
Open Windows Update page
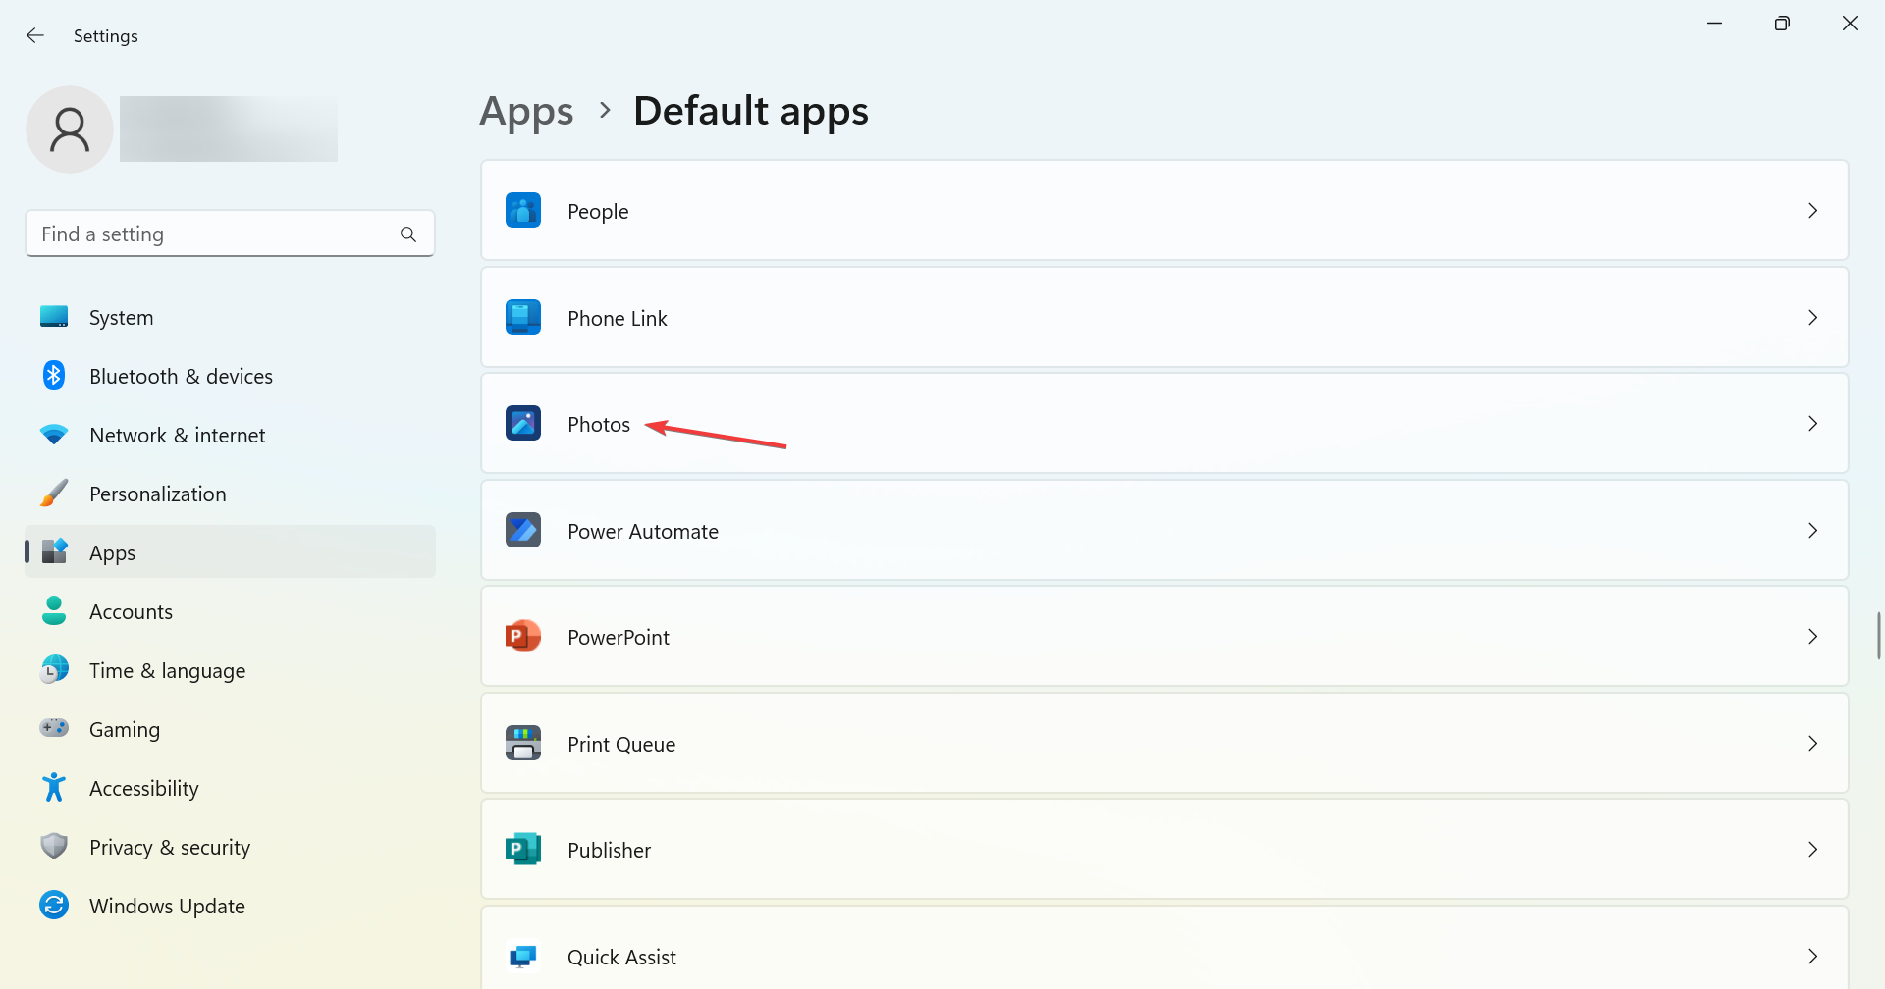[230, 906]
